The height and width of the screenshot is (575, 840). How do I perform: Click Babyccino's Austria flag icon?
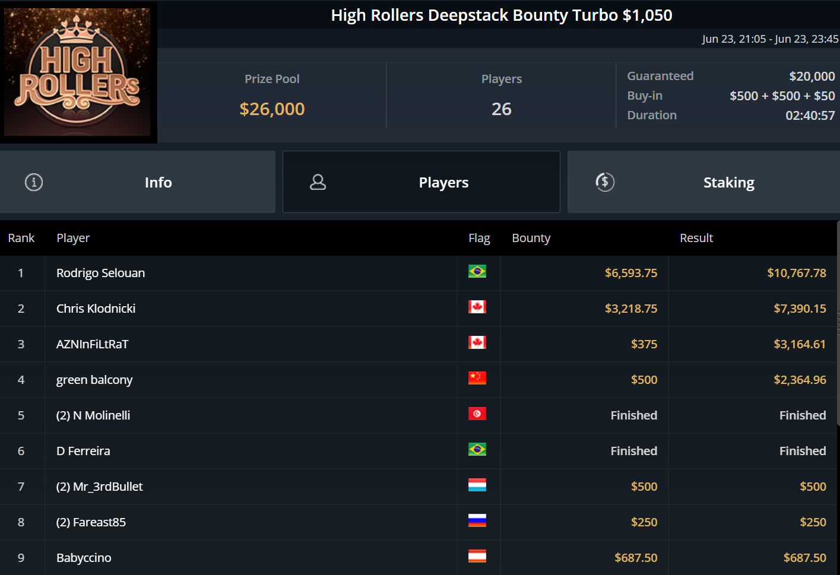click(x=477, y=557)
